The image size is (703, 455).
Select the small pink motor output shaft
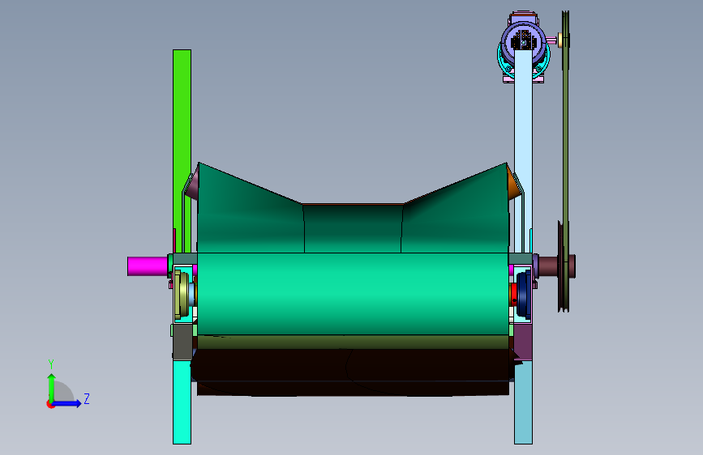(552, 40)
